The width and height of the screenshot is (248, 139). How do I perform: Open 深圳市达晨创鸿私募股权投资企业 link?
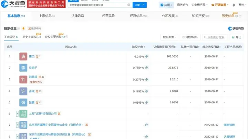click(x=57, y=134)
